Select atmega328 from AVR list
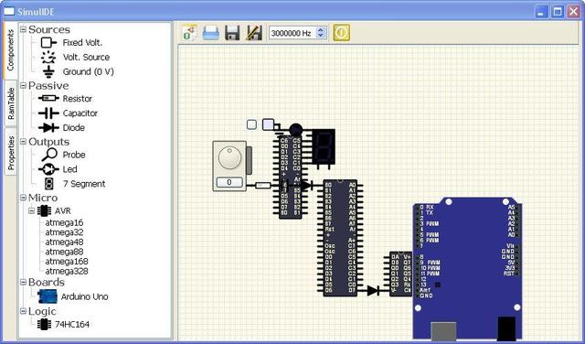The width and height of the screenshot is (585, 344). click(67, 271)
